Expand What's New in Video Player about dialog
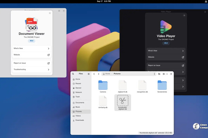 coord(166,51)
